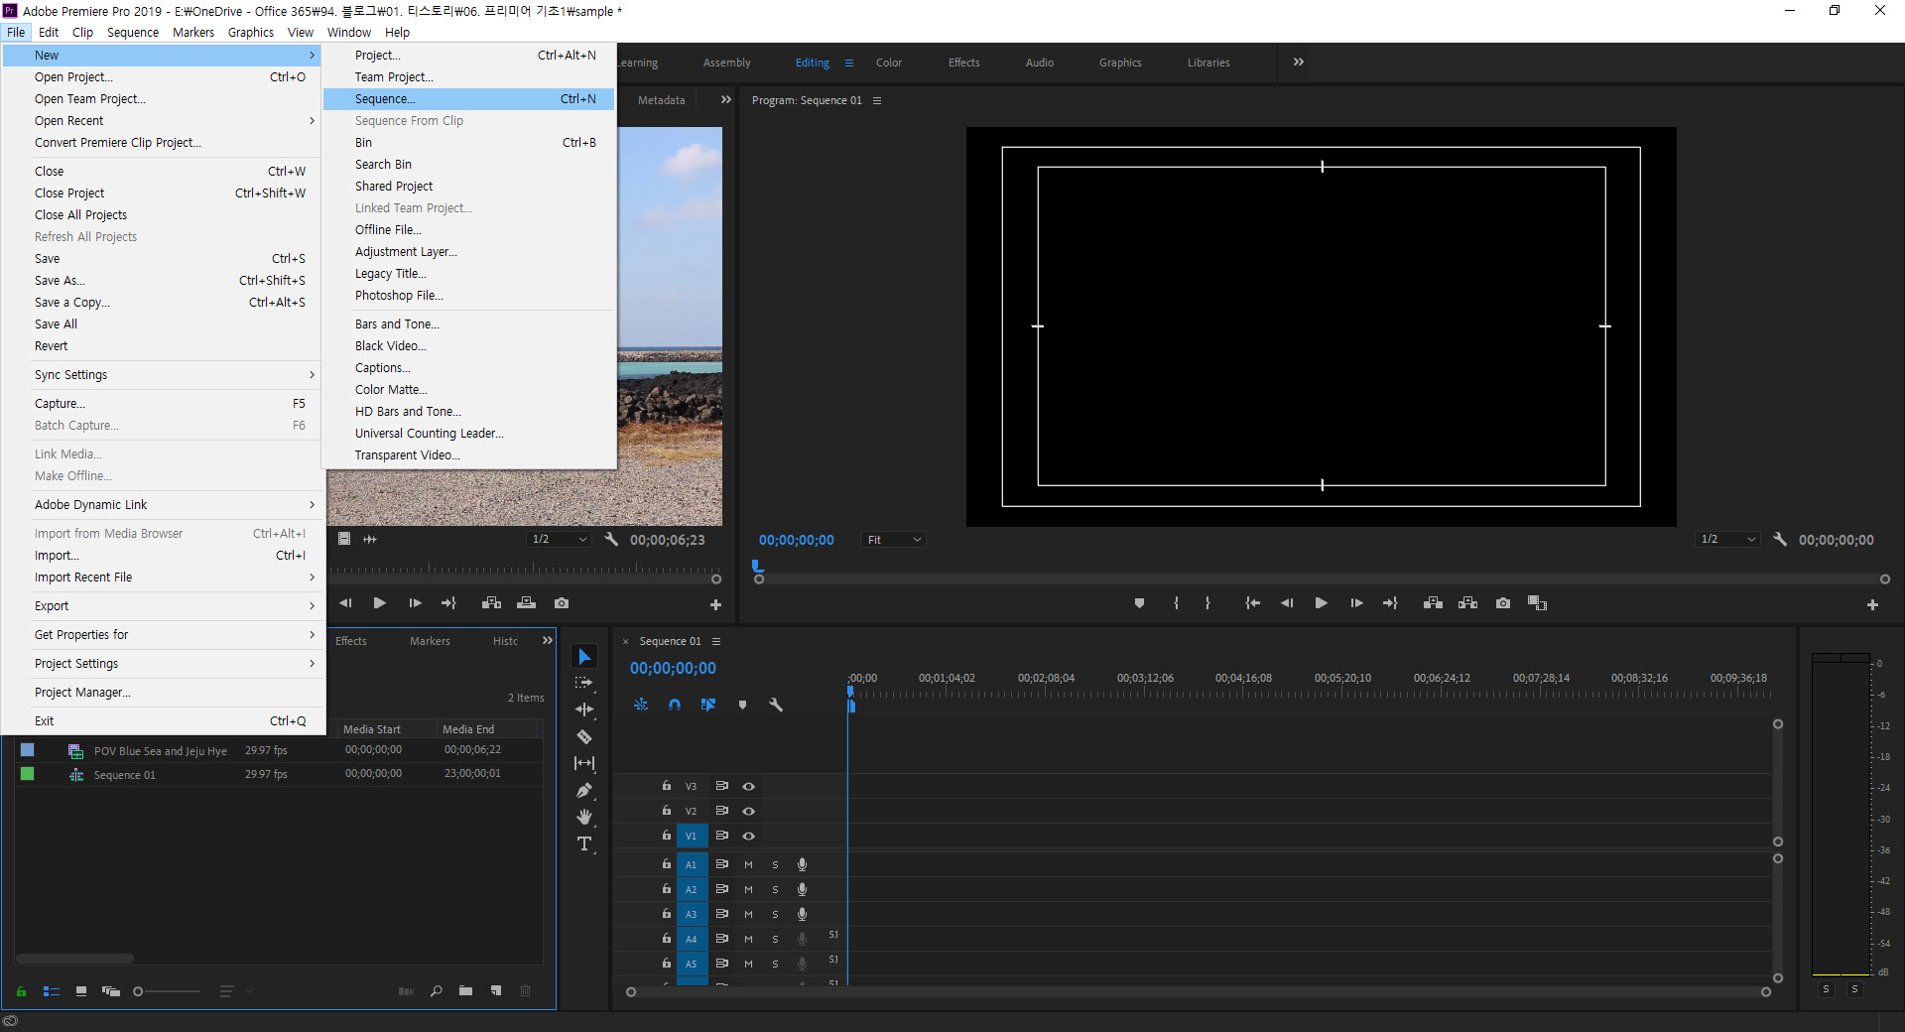Expand Open Recent submenu

163,121
